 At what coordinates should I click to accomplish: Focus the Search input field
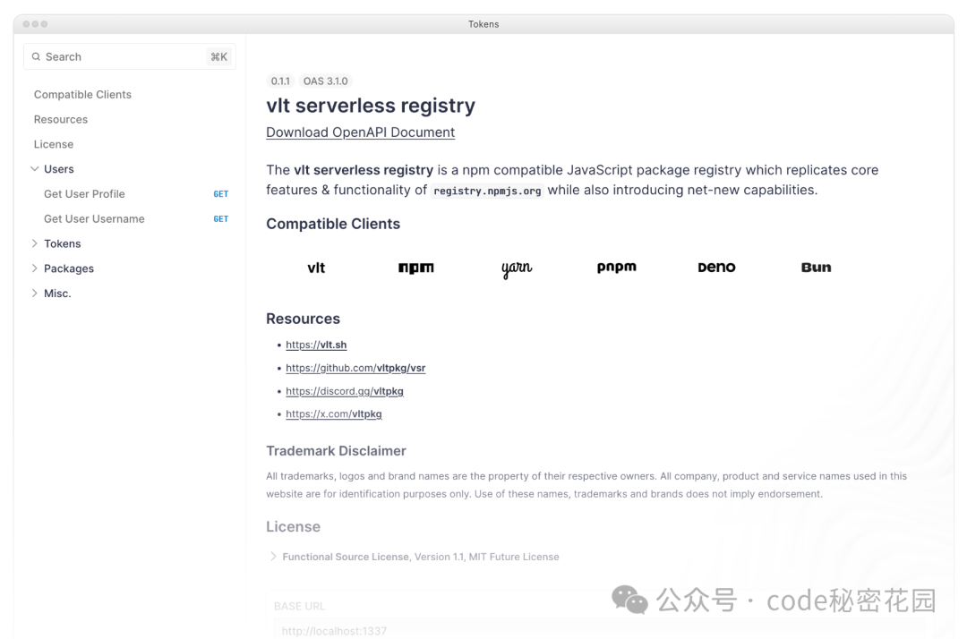[130, 56]
